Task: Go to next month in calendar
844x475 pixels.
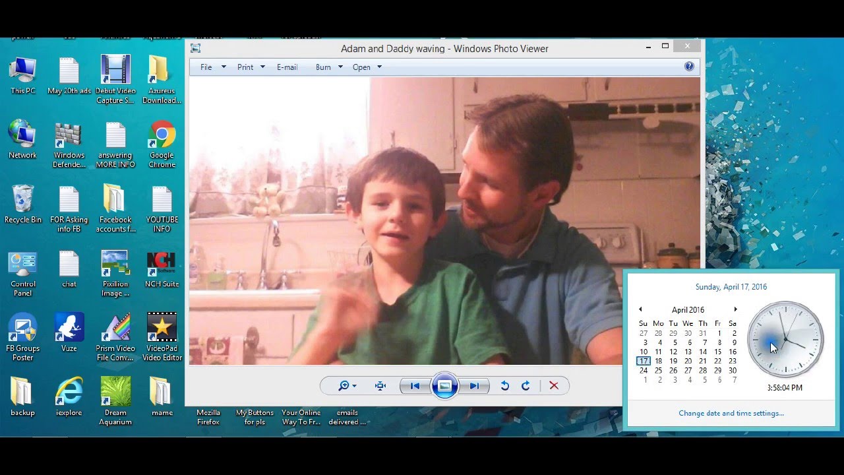Action: pyautogui.click(x=735, y=309)
